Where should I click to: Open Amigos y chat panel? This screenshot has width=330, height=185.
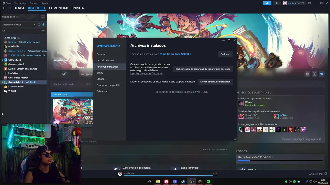tap(318, 174)
